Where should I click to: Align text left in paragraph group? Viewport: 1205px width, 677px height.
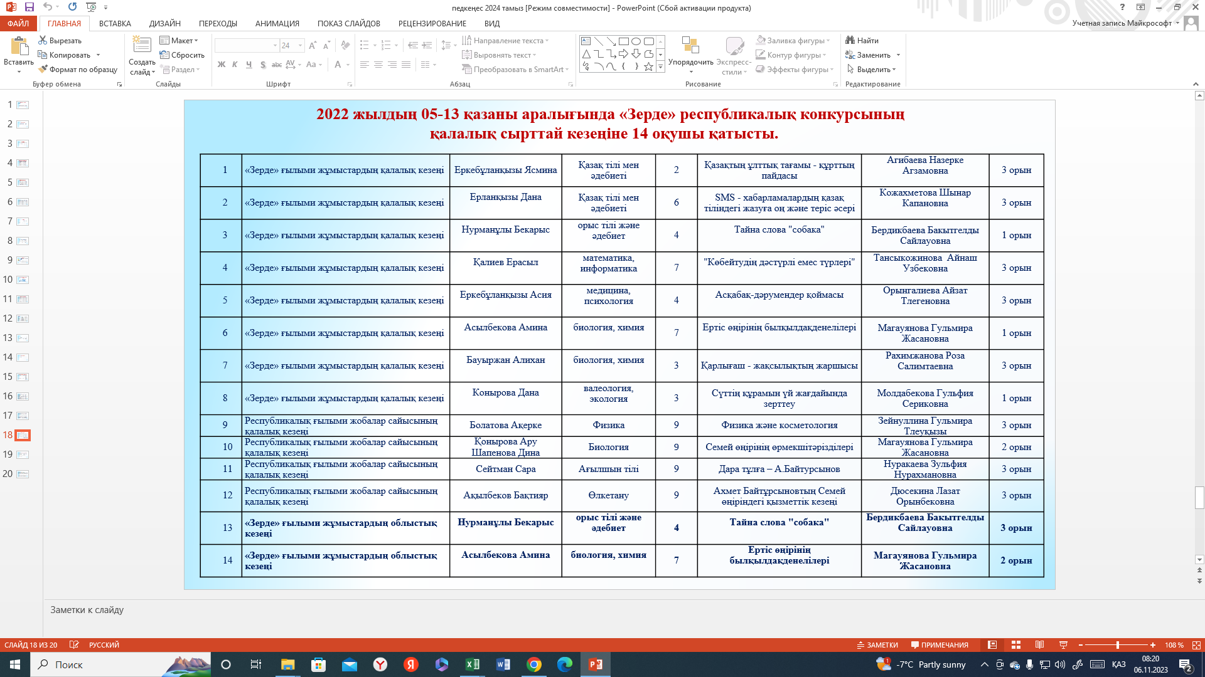[365, 65]
